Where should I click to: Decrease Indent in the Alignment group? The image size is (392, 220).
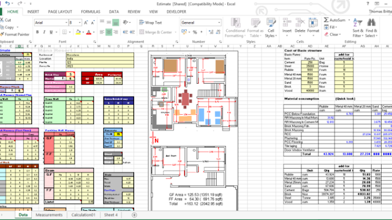pyautogui.click(x=125, y=32)
